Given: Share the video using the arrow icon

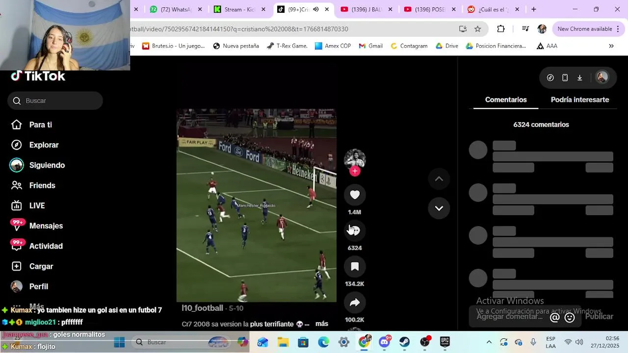Looking at the screenshot, I should coord(355,303).
